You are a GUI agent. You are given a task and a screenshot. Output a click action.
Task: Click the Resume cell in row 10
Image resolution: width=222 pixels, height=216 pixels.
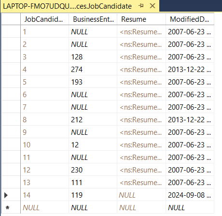141,145
